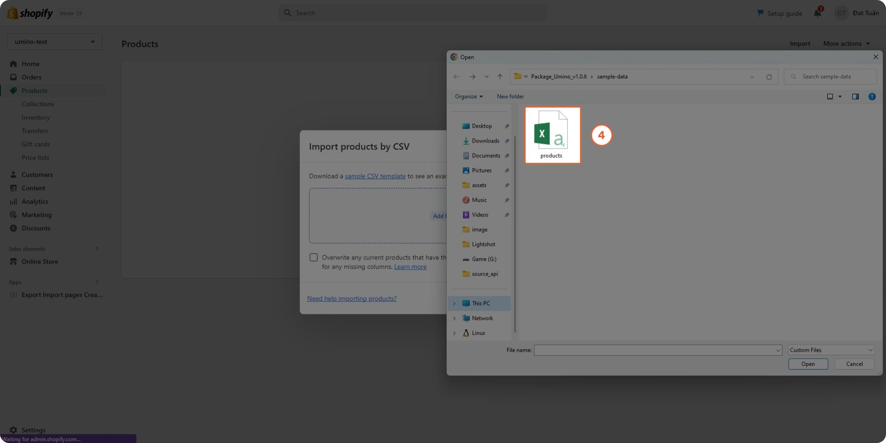Open the umino-test store switcher dropdown
The width and height of the screenshot is (886, 443).
click(54, 42)
